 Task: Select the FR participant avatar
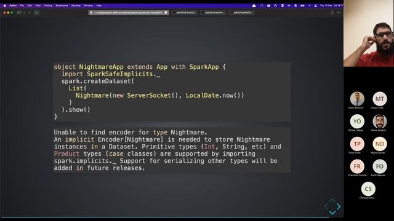[357, 166]
